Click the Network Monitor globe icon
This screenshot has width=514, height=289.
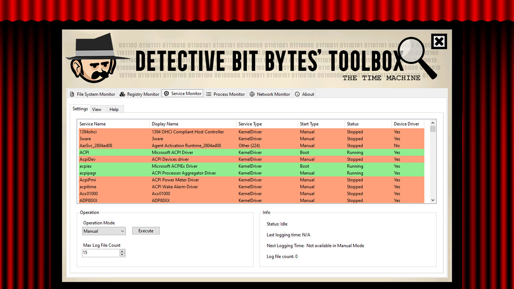point(252,94)
